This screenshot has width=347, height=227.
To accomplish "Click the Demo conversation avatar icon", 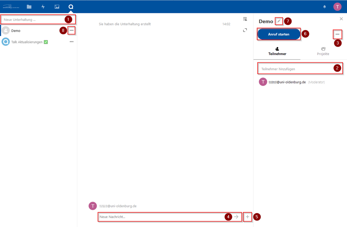I will point(6,31).
